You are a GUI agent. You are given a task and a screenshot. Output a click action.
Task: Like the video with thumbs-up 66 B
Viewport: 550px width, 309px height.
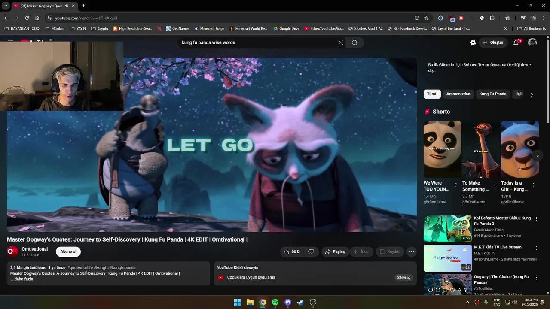(x=292, y=252)
